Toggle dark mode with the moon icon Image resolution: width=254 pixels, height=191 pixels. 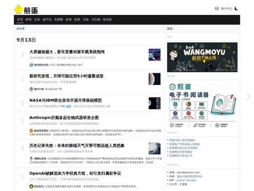point(236,8)
